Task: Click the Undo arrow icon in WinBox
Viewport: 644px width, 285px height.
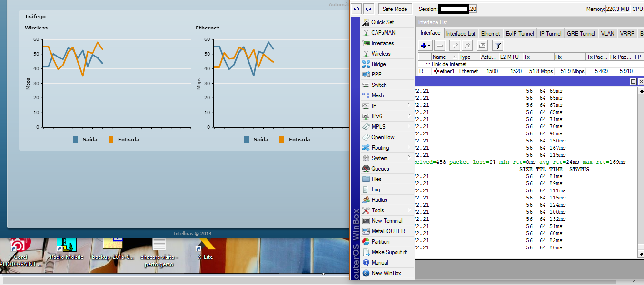Action: click(x=356, y=9)
